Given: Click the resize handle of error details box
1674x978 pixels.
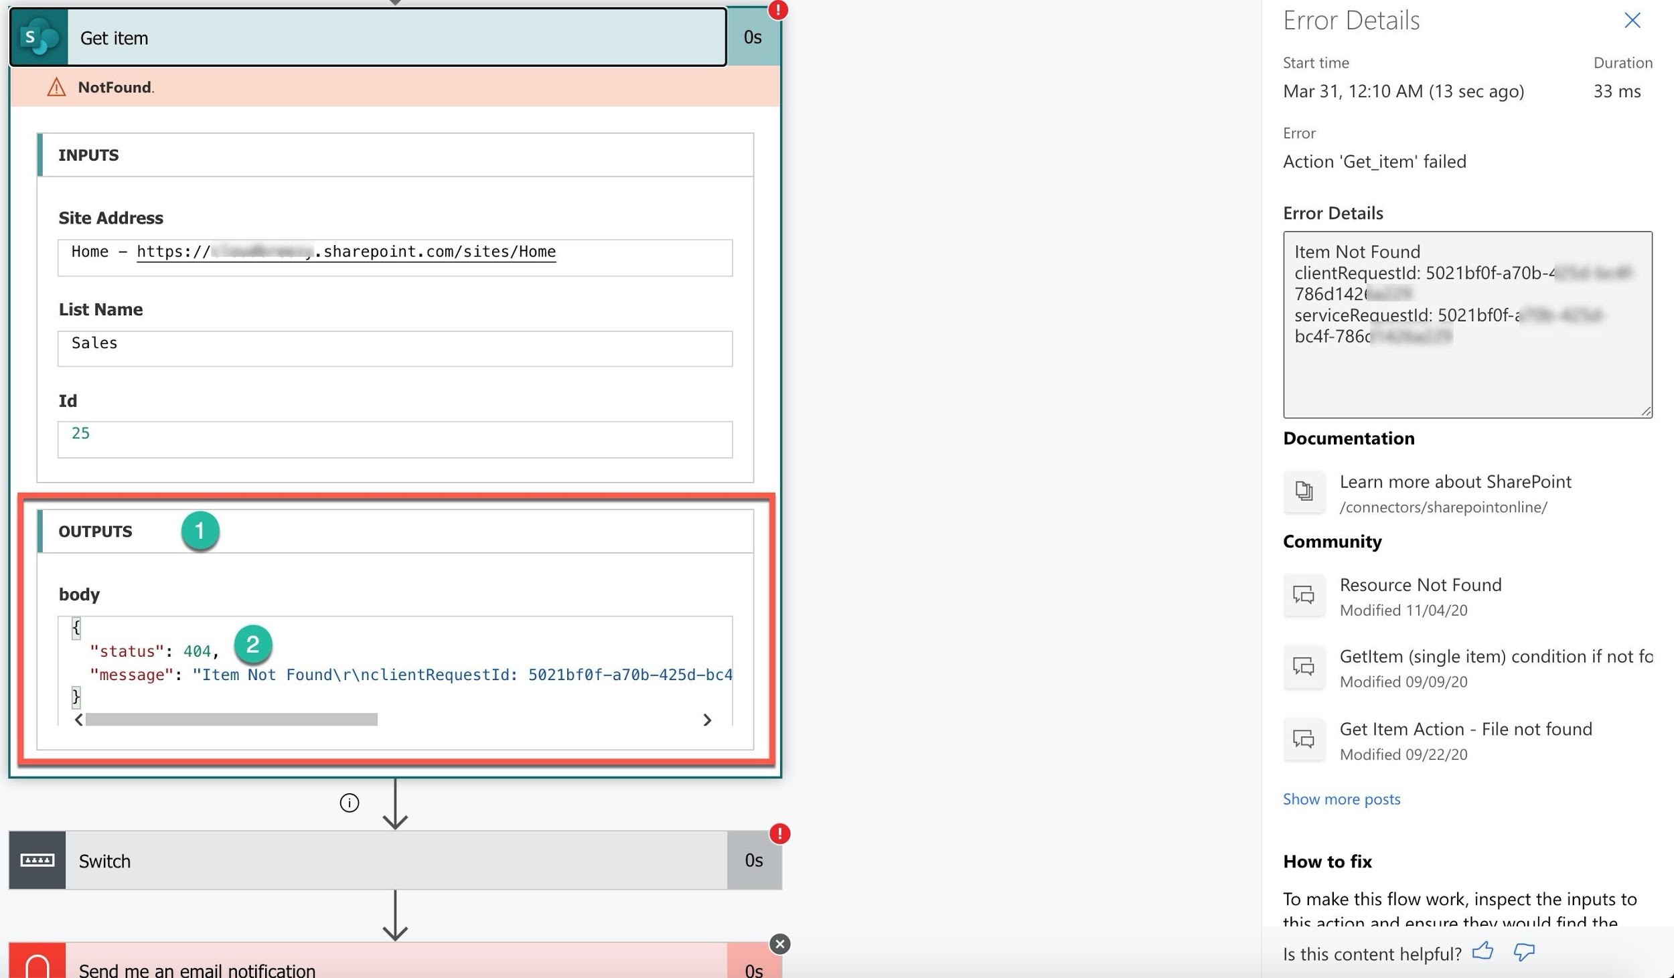Looking at the screenshot, I should pos(1646,411).
